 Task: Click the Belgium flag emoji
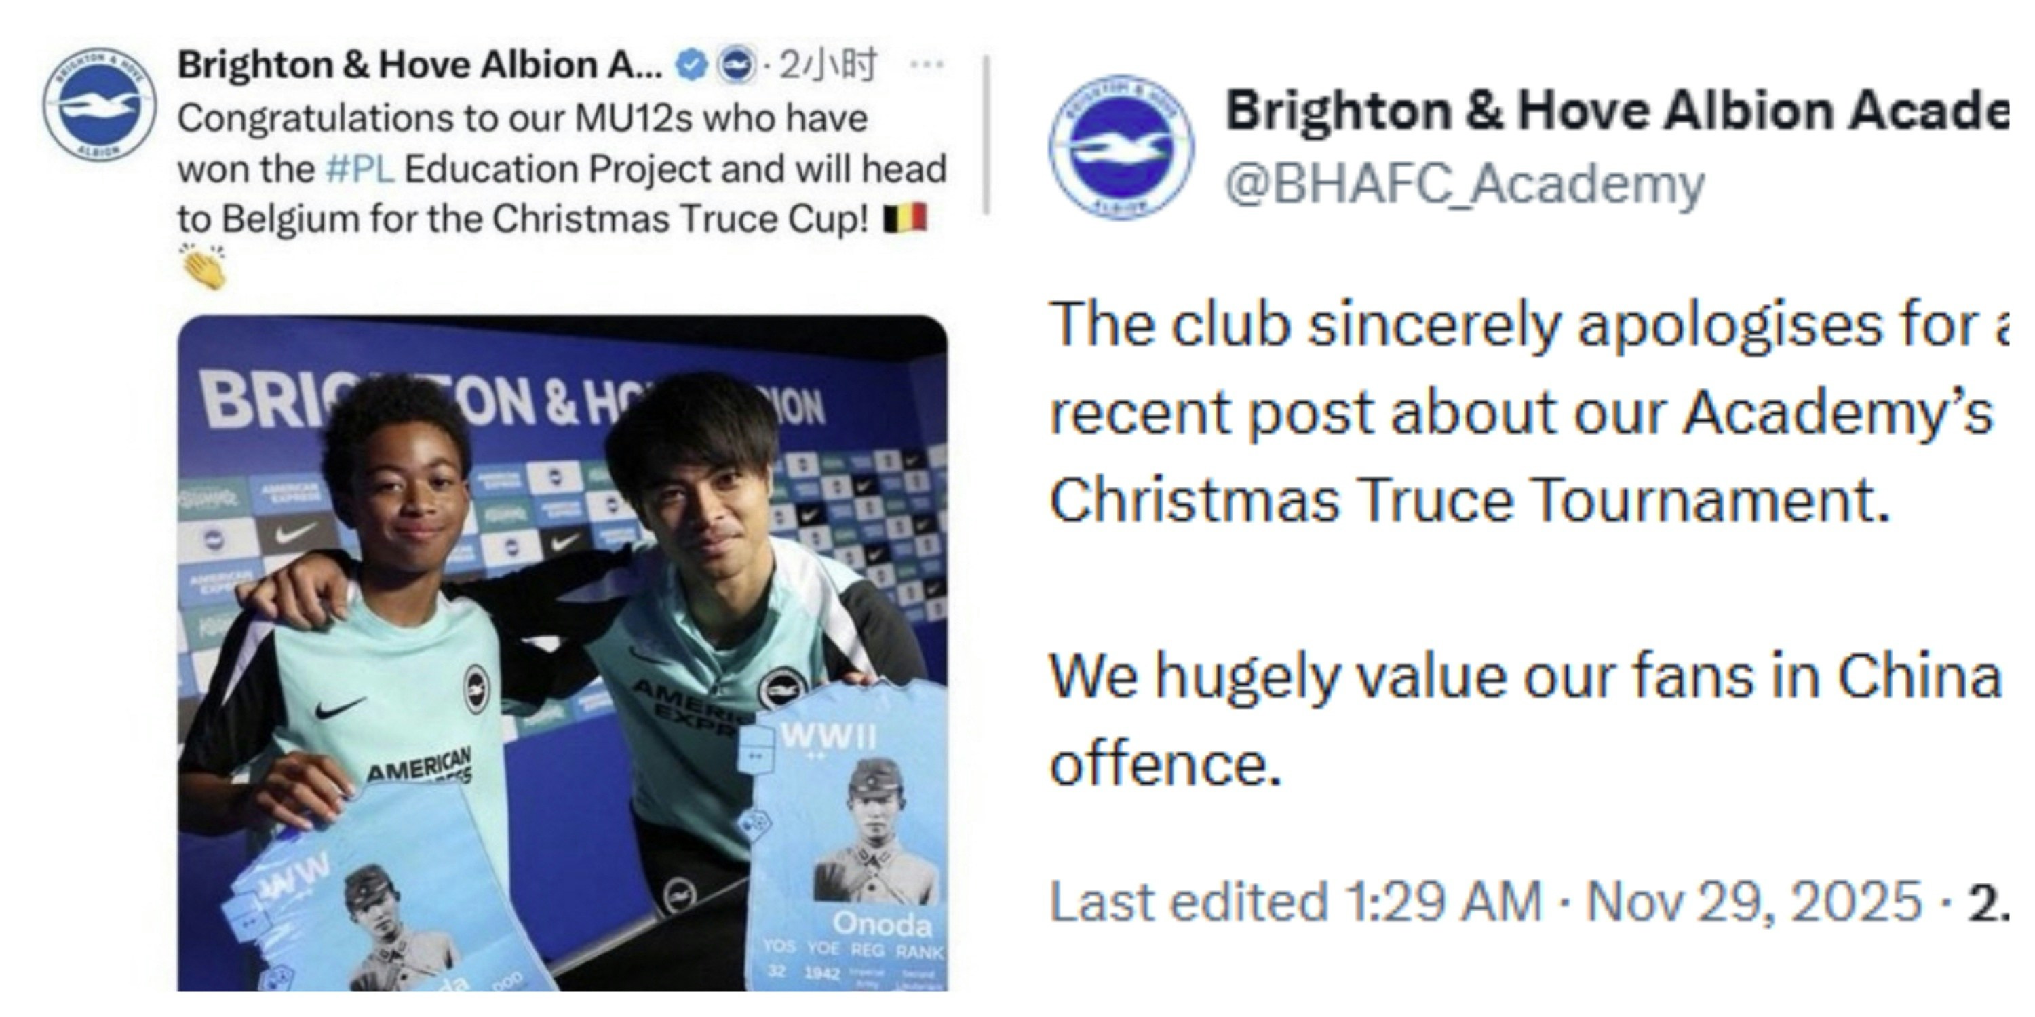coord(904,219)
